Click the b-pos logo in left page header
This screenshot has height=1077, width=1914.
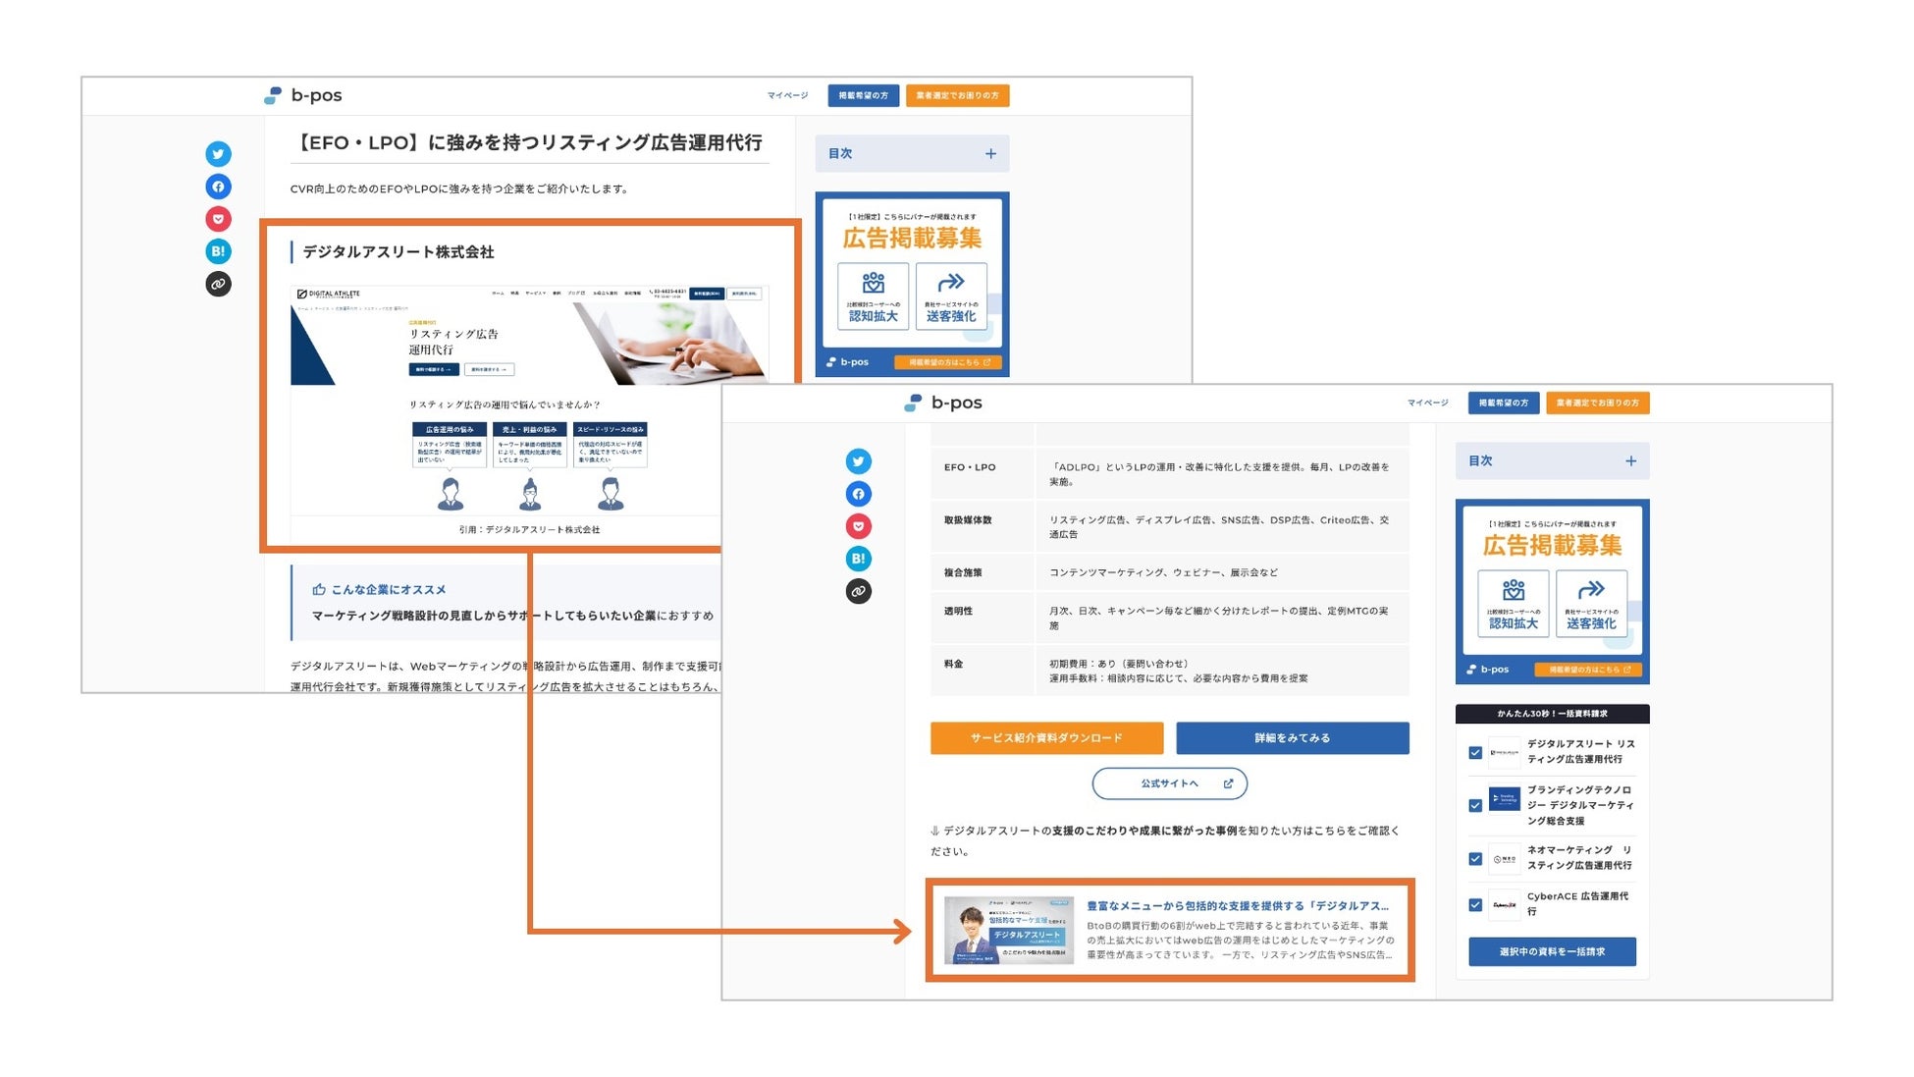[303, 95]
